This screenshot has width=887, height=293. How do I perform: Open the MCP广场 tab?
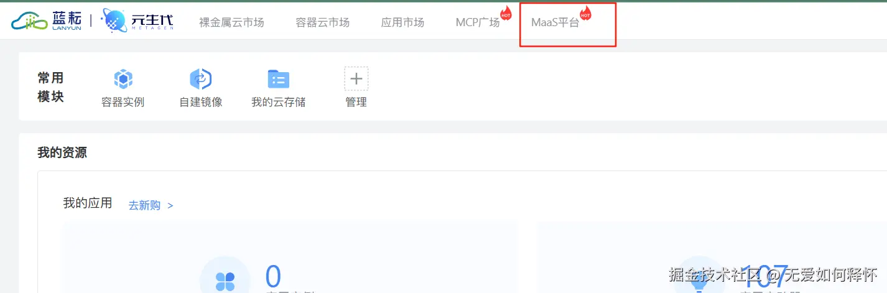[x=478, y=22]
